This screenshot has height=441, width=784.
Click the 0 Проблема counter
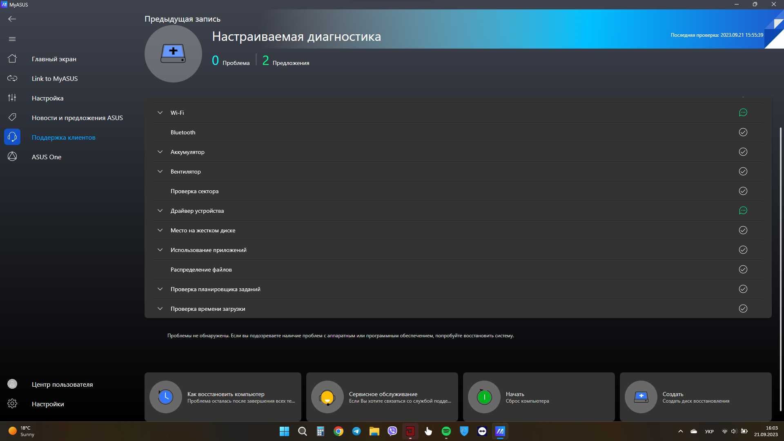(x=231, y=61)
